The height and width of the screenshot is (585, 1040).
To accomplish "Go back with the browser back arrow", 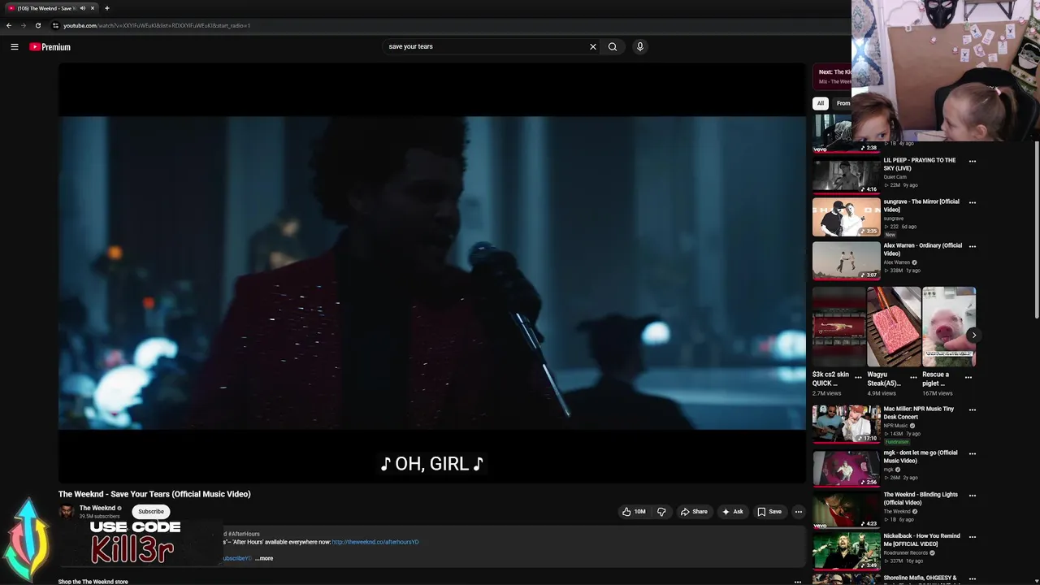I will [9, 25].
